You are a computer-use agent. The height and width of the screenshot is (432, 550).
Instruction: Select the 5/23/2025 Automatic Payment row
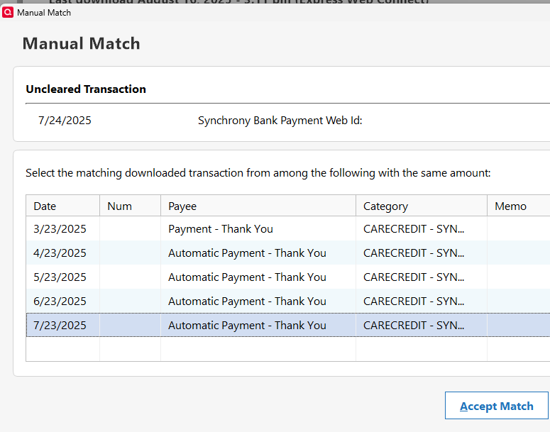pos(246,277)
